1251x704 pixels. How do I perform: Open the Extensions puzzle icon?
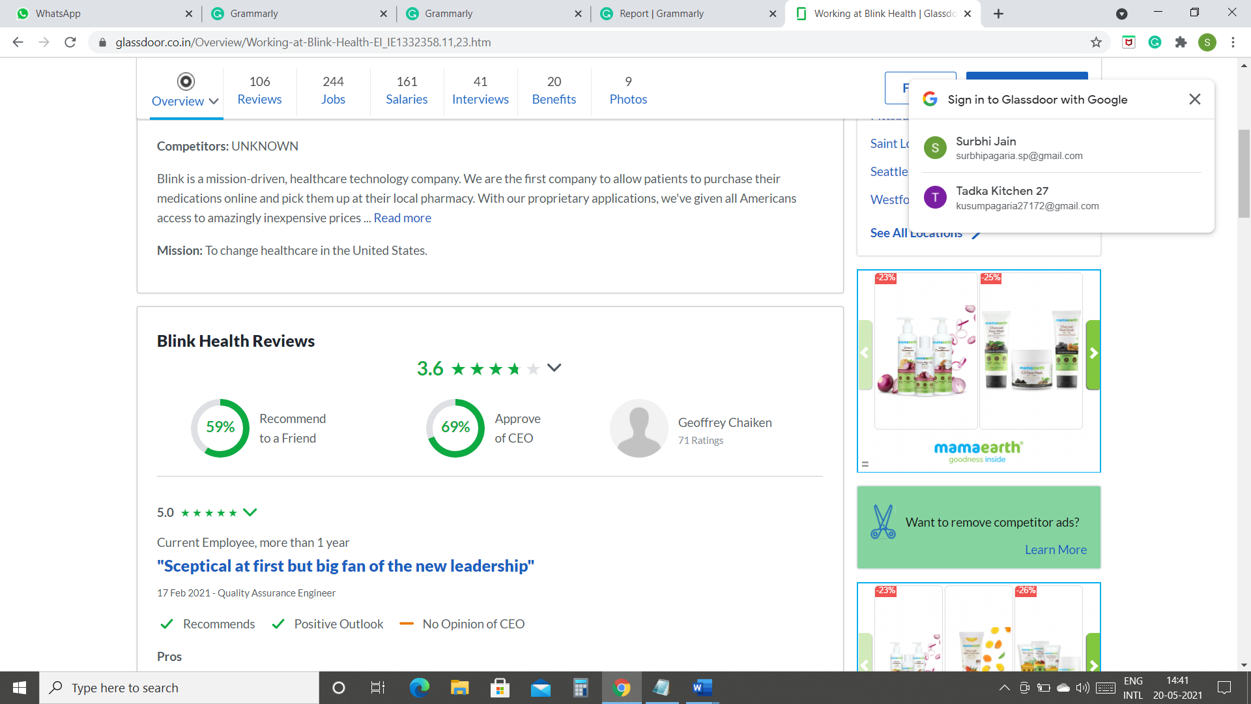tap(1181, 42)
